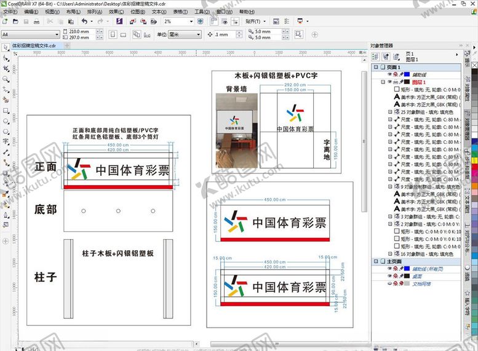Open the 文本(X) menu

coord(158,12)
